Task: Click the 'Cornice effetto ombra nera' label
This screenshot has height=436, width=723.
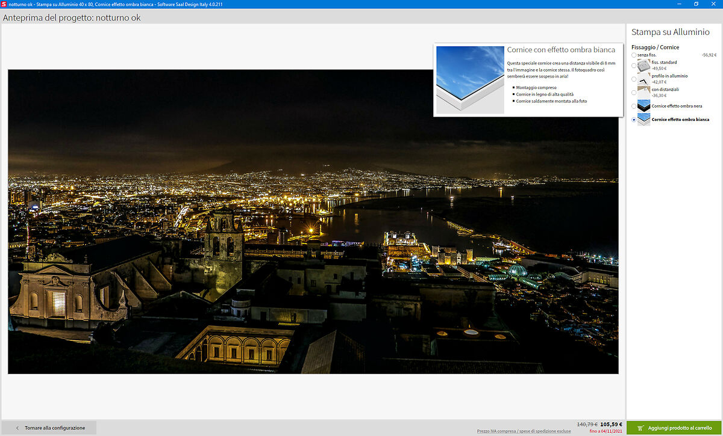Action: [677, 106]
